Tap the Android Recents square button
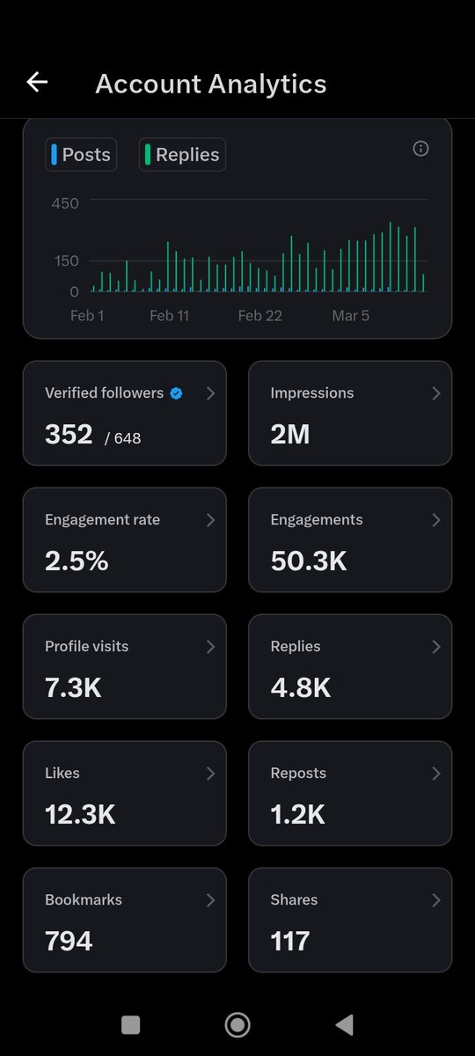 (x=130, y=1024)
